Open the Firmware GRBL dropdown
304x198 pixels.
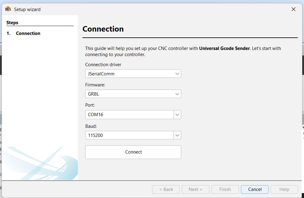[x=133, y=94]
